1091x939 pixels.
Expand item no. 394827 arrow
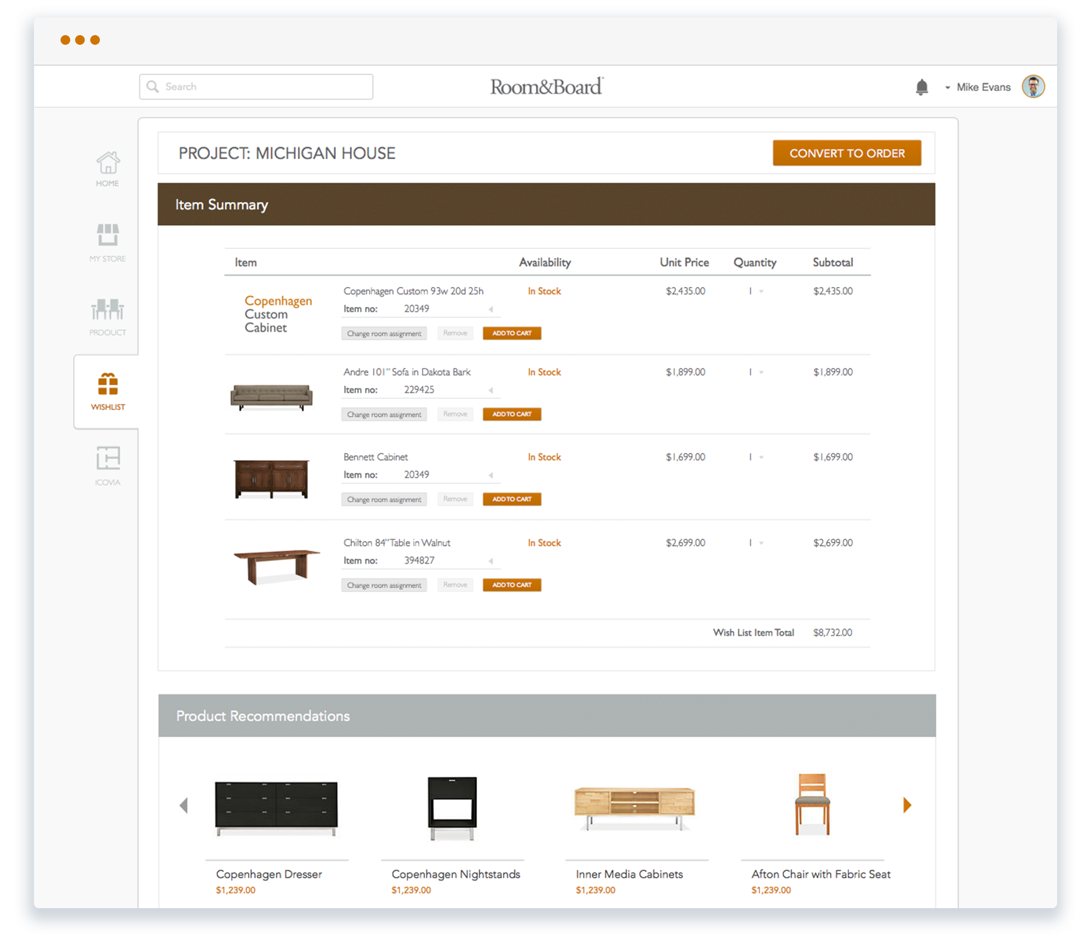click(491, 561)
